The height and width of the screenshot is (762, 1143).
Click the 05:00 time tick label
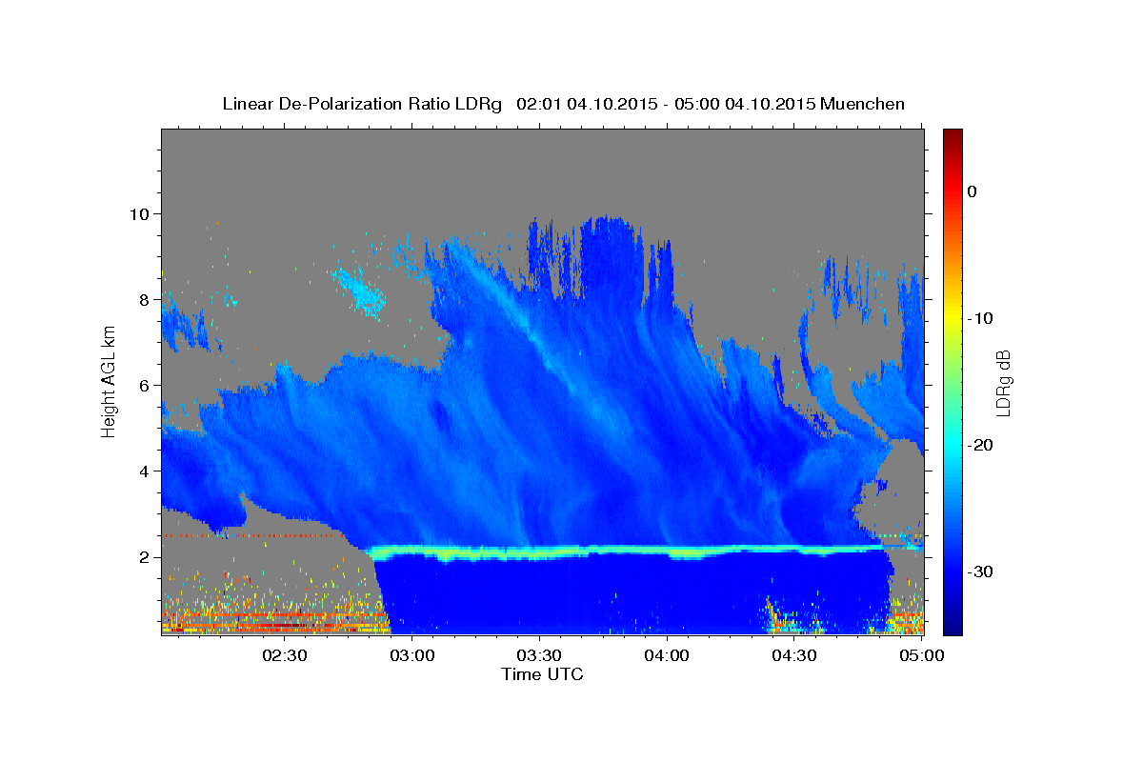922,656
